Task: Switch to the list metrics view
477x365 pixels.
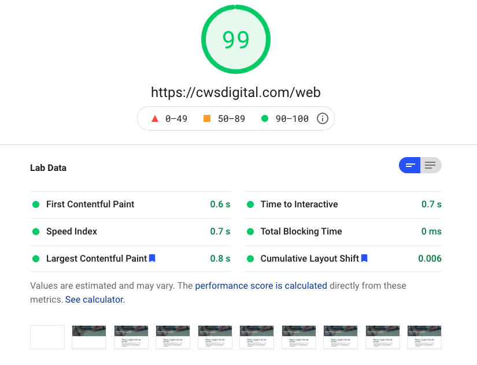Action: pos(430,165)
